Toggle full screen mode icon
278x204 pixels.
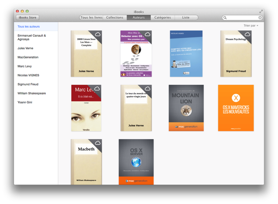(261, 12)
